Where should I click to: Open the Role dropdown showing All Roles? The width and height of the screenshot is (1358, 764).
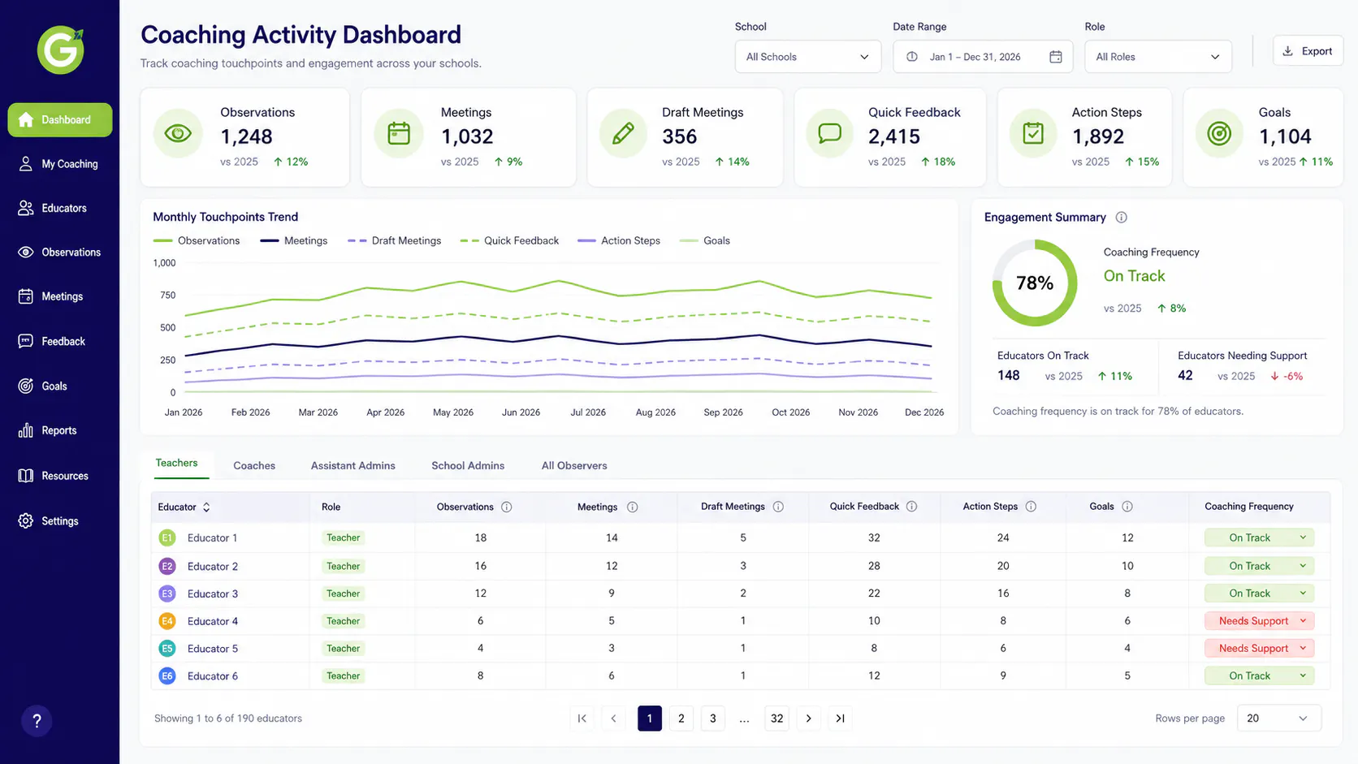1158,57
